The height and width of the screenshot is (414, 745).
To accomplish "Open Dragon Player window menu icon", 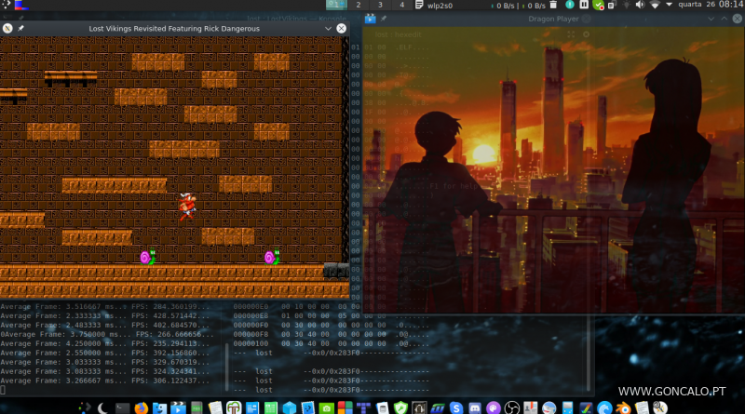I will (x=371, y=19).
